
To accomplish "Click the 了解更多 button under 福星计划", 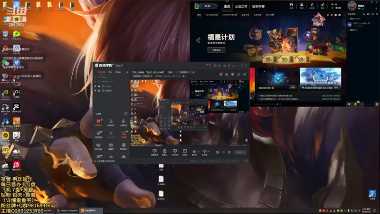I will point(216,50).
